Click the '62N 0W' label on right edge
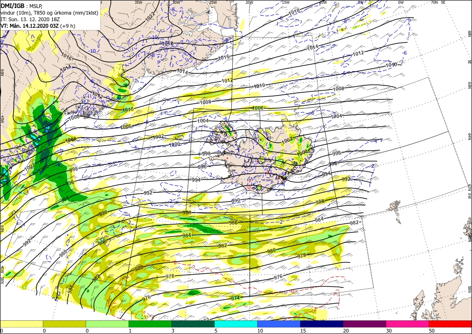472x334 pixels. (469, 191)
